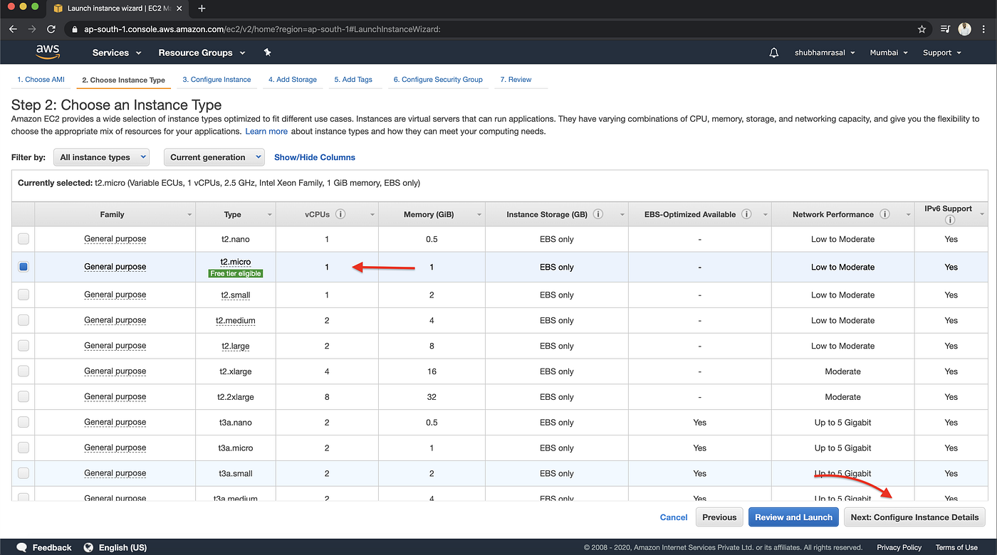Click the info icon beside Network Performance
This screenshot has height=555, width=997.
pos(884,213)
